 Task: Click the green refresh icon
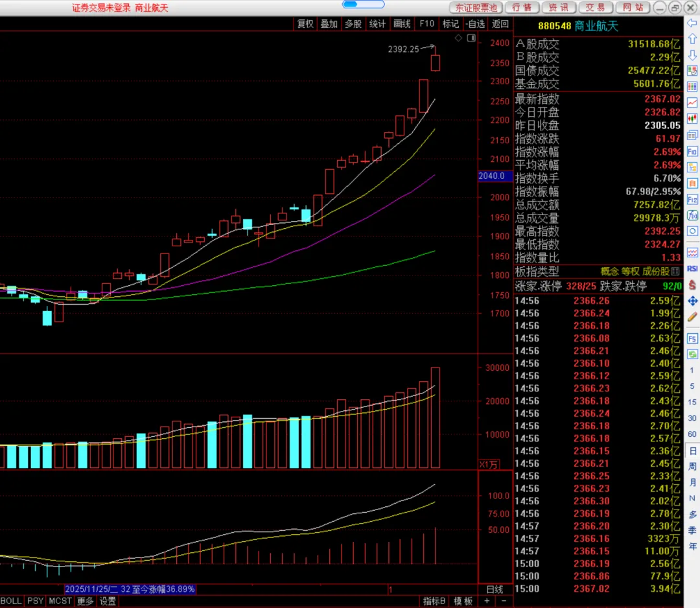pos(692,355)
